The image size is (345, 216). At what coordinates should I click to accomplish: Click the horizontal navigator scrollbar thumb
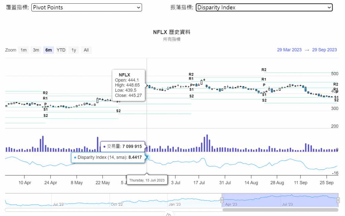coord(280,210)
